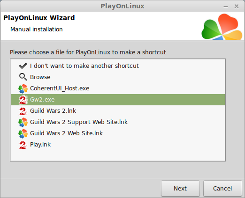
Task: Click the Cancel button
Action: (x=222, y=188)
